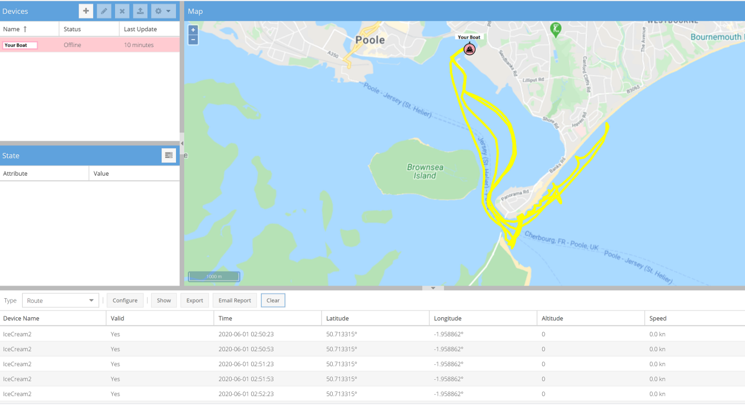Open the report Configure dialog
Viewport: 745px width, 406px height.
125,300
